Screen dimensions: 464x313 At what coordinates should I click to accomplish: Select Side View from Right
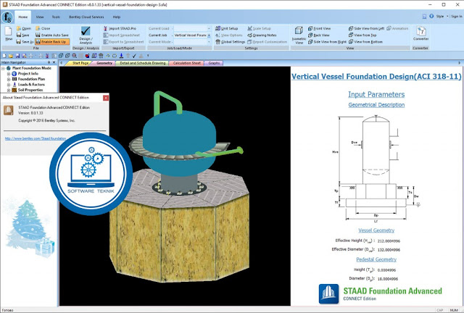(x=327, y=42)
